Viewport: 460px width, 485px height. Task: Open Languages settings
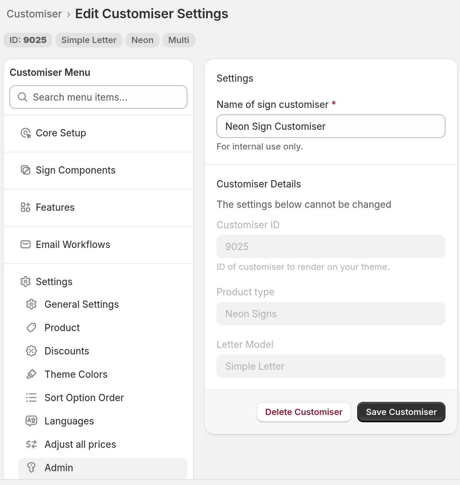click(x=103, y=421)
